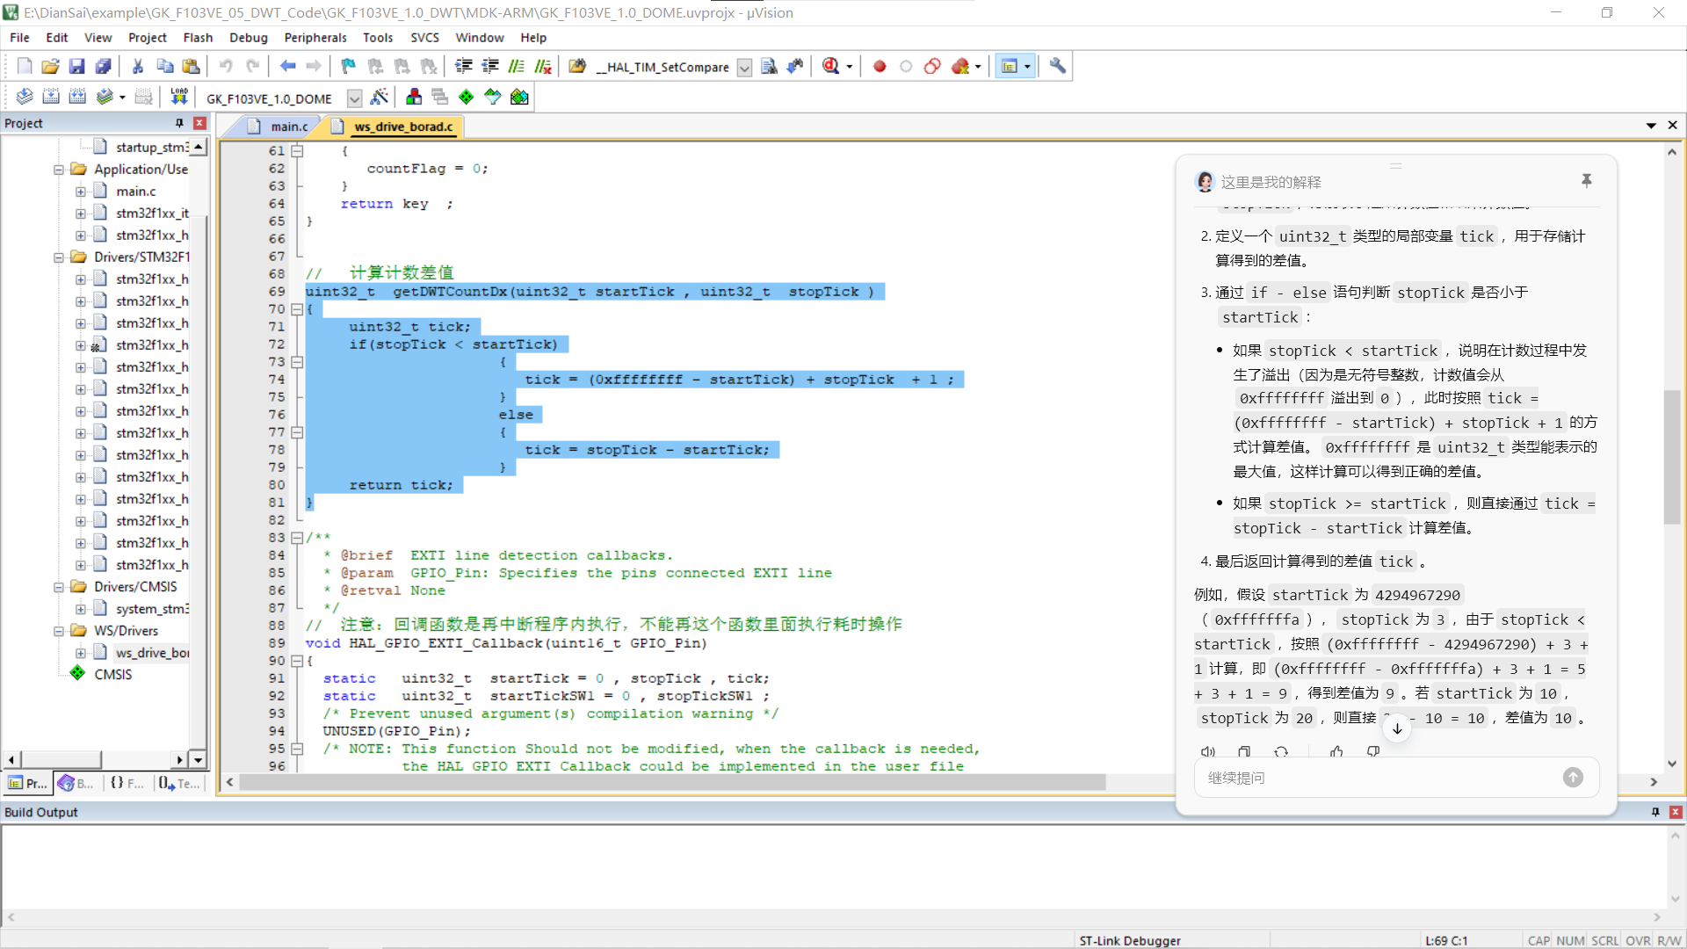Open the target selection dropdown

click(355, 98)
